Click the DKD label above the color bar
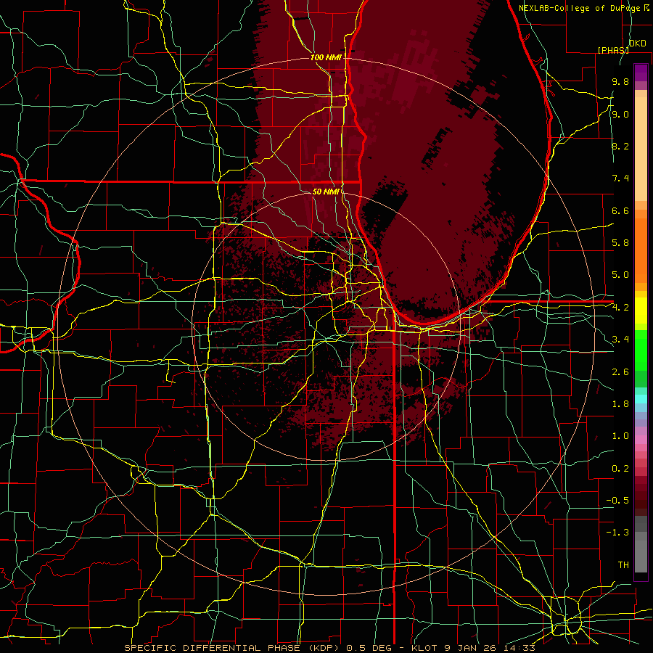This screenshot has width=653, height=653. (638, 44)
